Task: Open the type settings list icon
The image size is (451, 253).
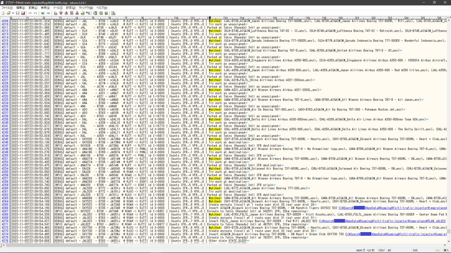Action: [x=95, y=13]
